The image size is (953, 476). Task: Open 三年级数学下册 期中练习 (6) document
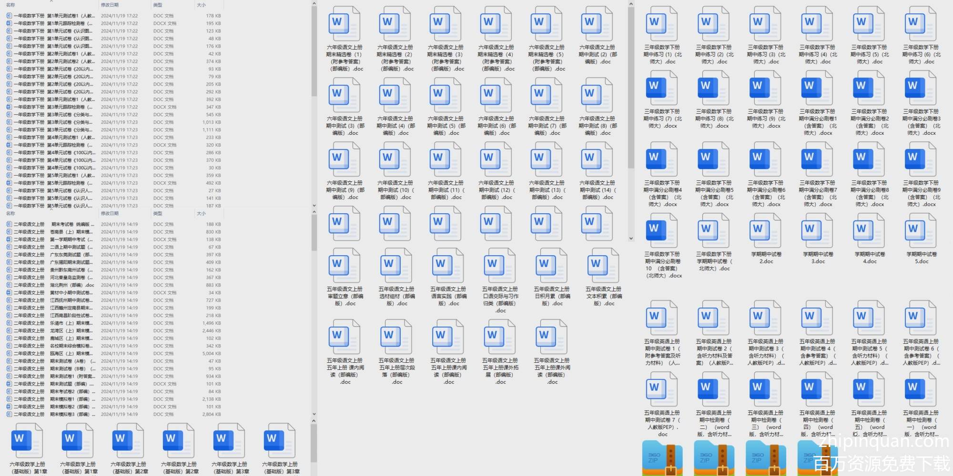(x=920, y=24)
